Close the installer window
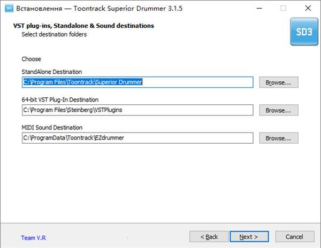Viewport: 321px width, 248px height. (308, 8)
